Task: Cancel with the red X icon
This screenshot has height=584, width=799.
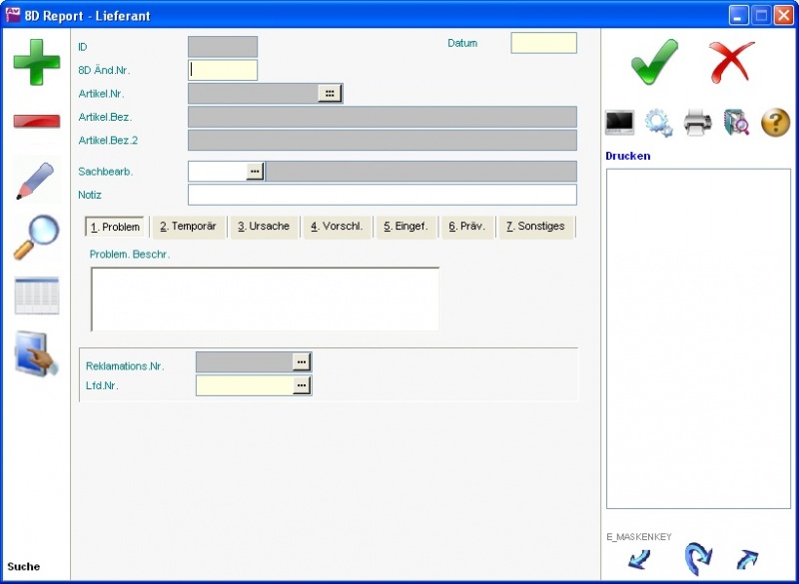Action: [x=732, y=62]
